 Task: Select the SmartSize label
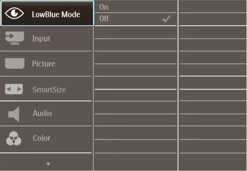click(x=49, y=90)
